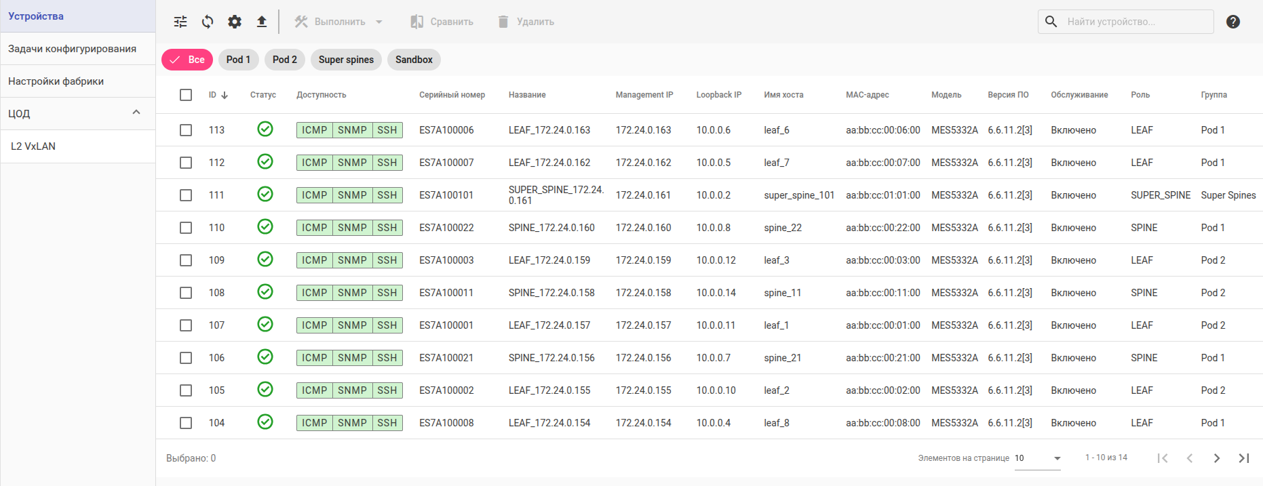1263x486 pixels.
Task: Open the Выполнить dropdown menu
Action: [x=339, y=22]
